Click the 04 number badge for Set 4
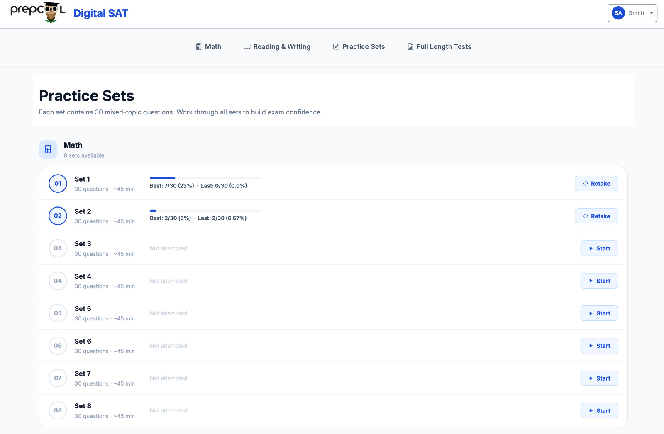Screen dimensions: 664x434 (x=58, y=281)
